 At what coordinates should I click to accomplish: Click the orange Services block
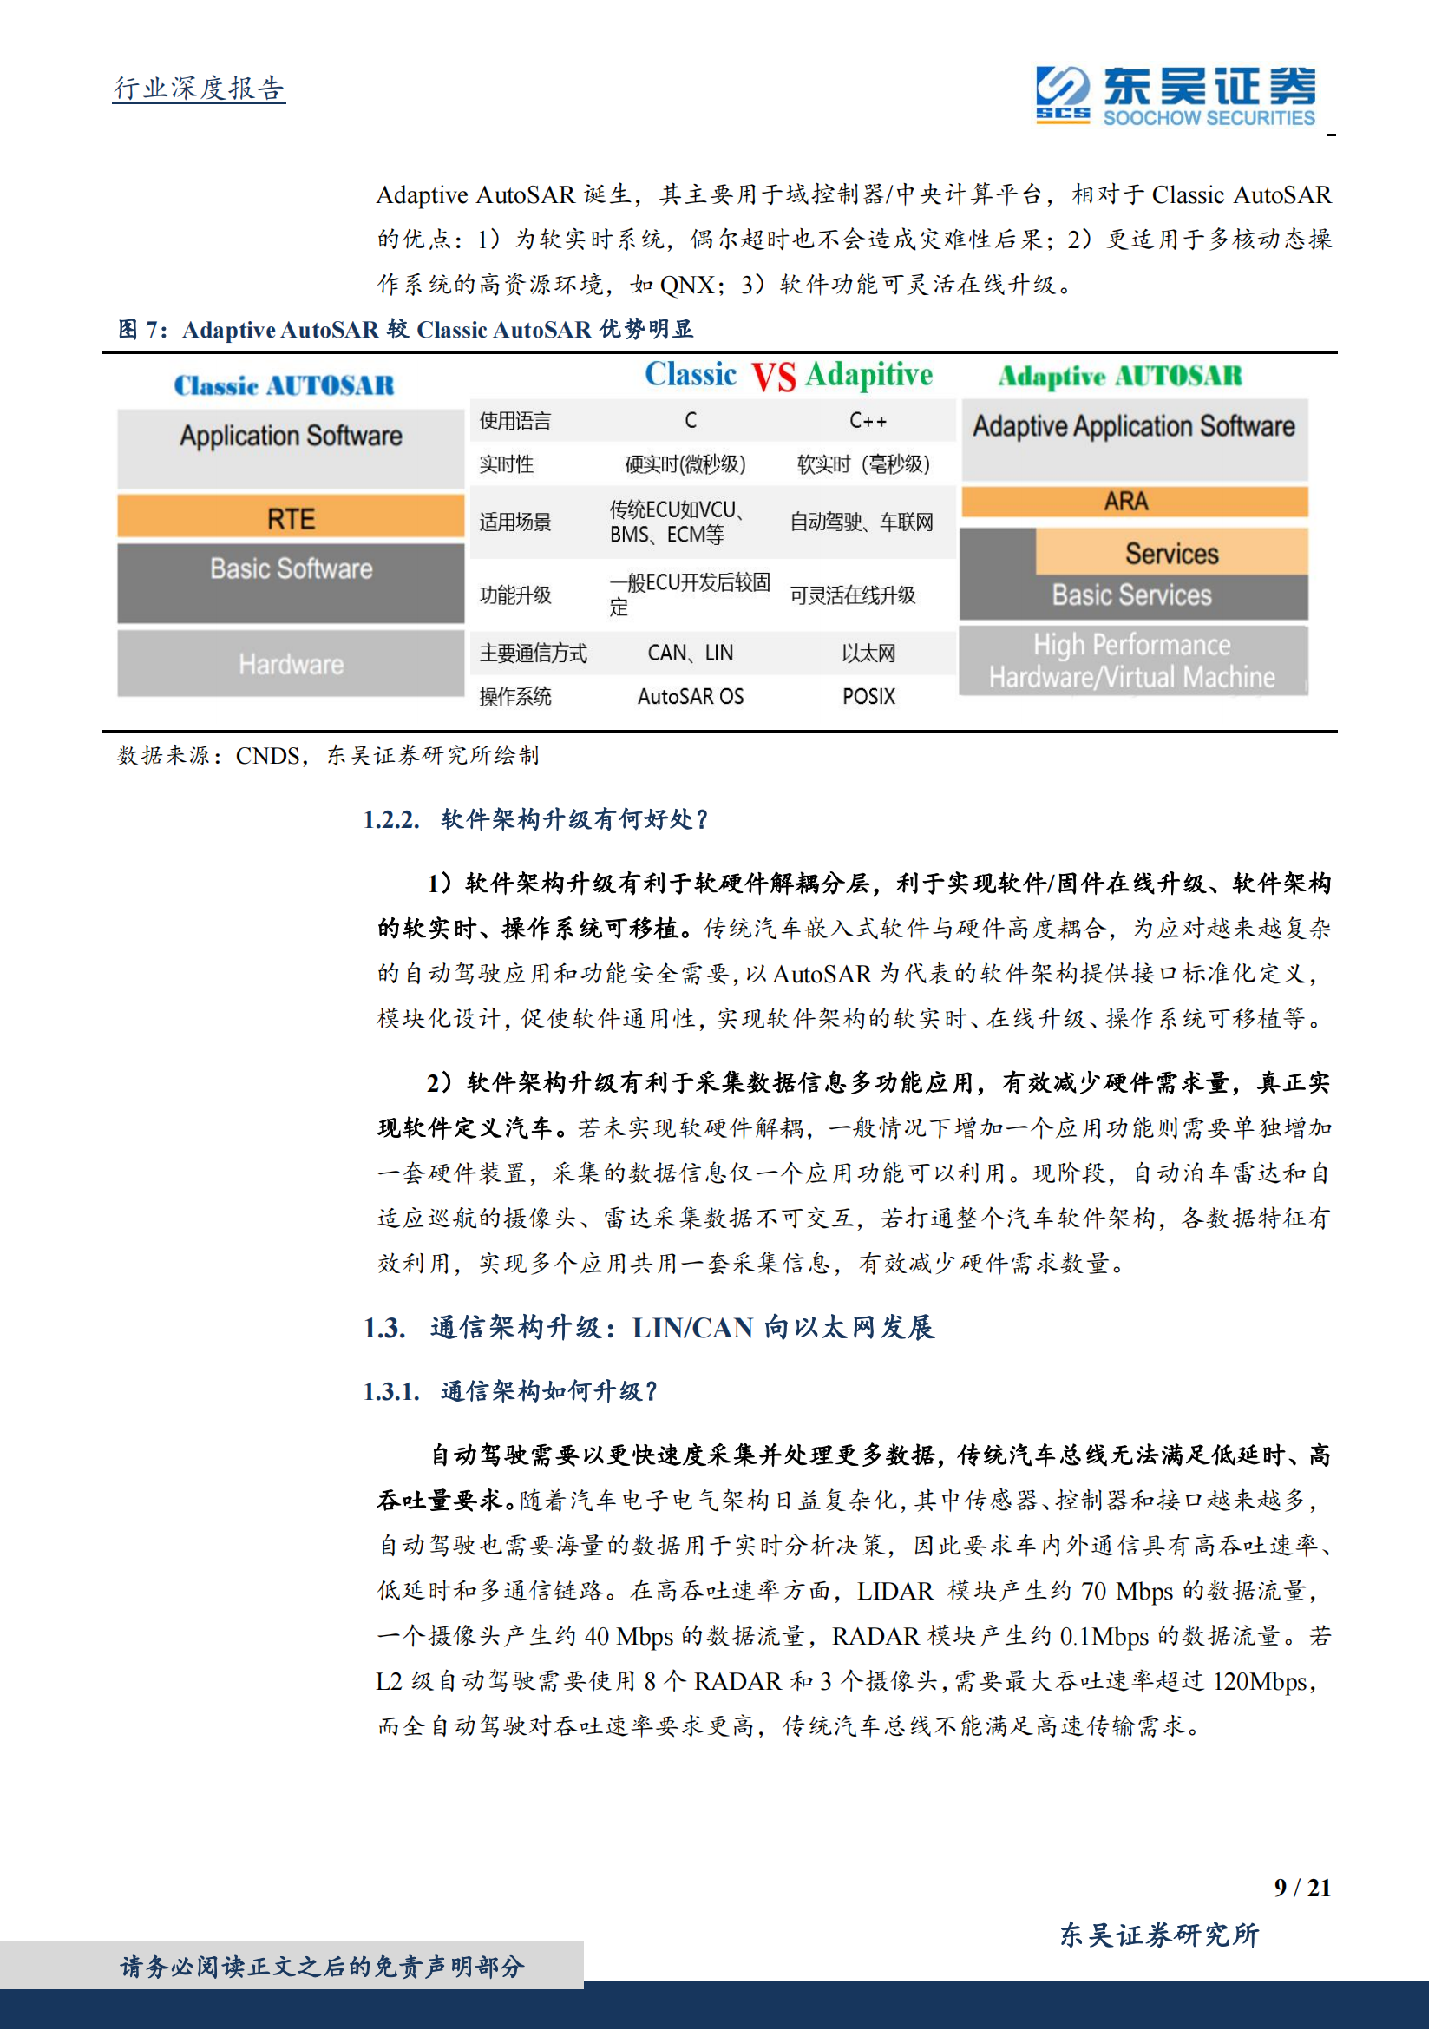click(1173, 553)
